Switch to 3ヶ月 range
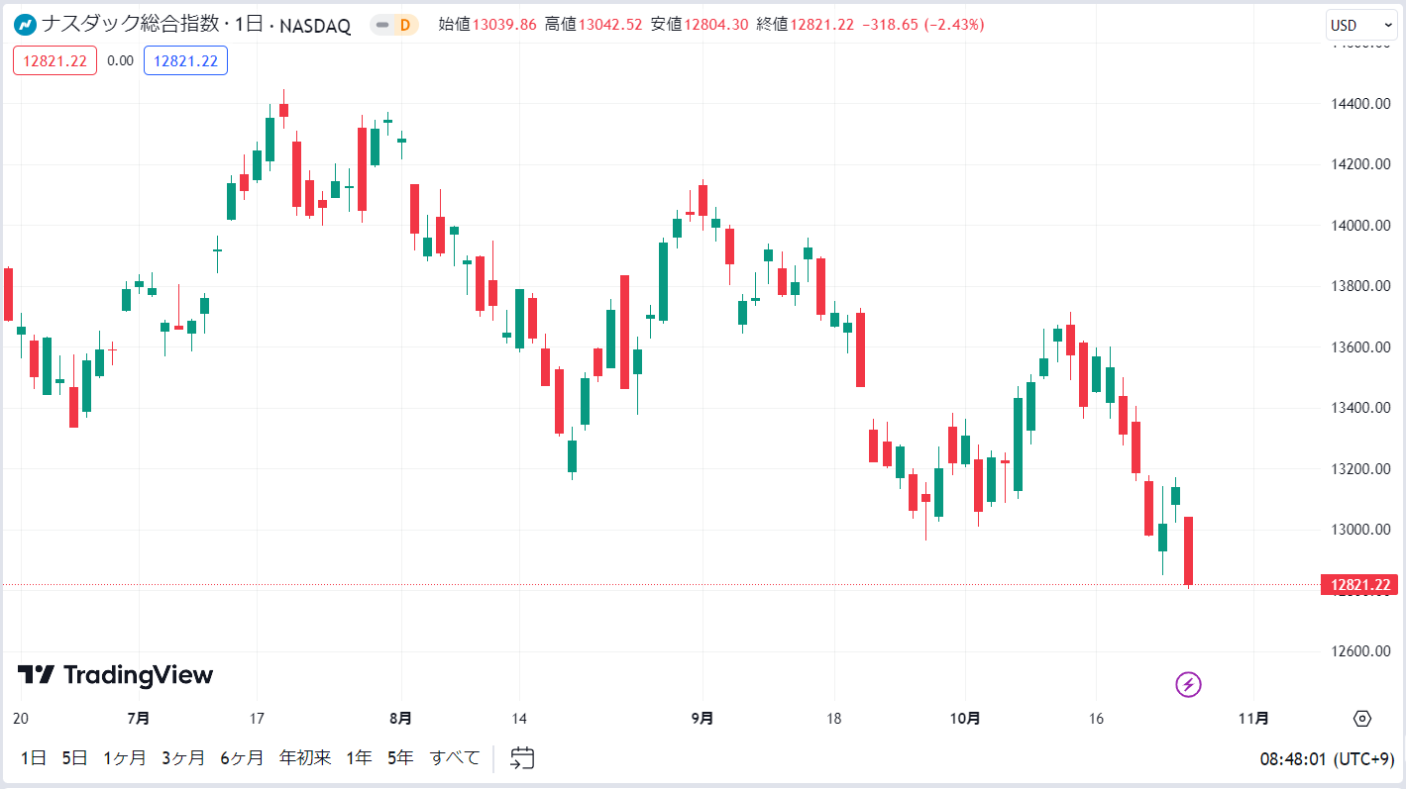 click(183, 758)
